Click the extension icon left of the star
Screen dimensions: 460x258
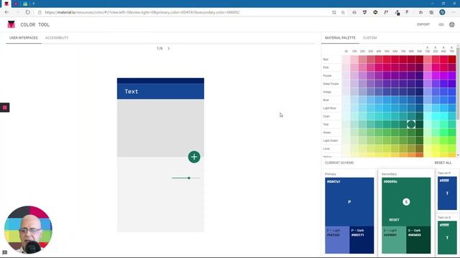coord(333,12)
